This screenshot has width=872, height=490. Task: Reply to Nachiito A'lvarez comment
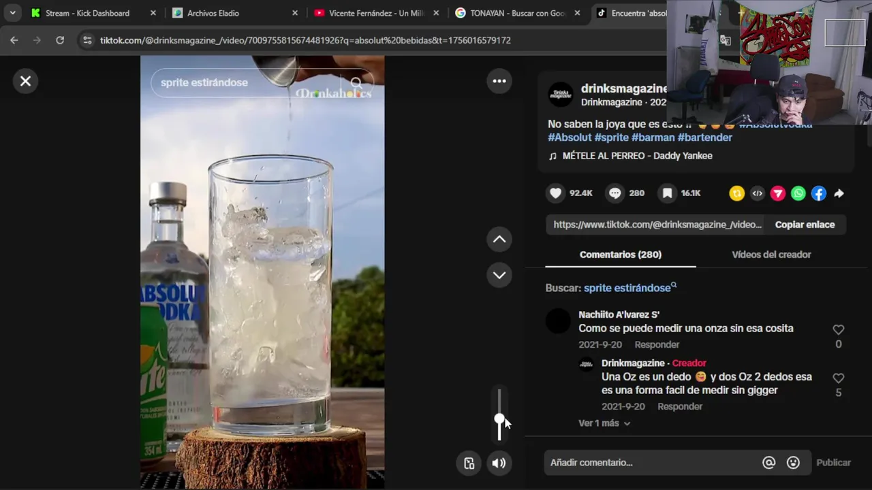[x=657, y=345]
